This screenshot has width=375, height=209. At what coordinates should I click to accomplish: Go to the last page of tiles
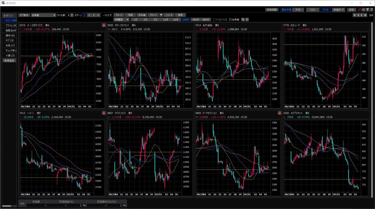[x=365, y=15]
